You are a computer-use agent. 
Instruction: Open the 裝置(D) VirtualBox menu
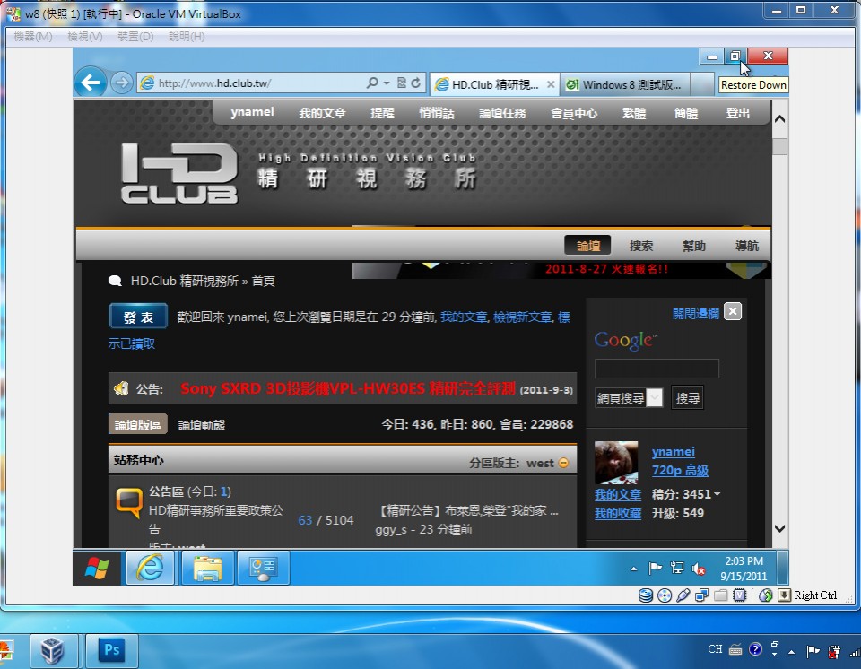pyautogui.click(x=135, y=36)
